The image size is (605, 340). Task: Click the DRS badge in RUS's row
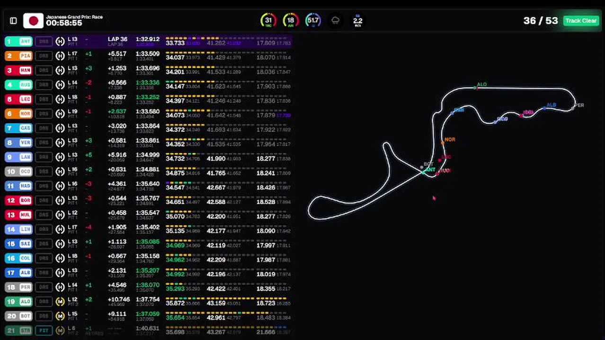pyautogui.click(x=44, y=85)
